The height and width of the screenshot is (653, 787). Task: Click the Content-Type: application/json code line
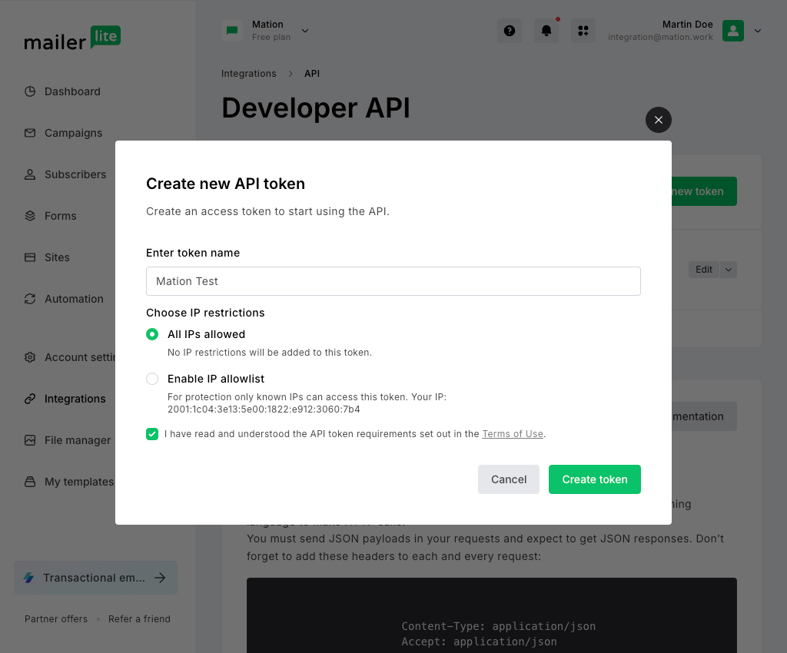point(498,626)
